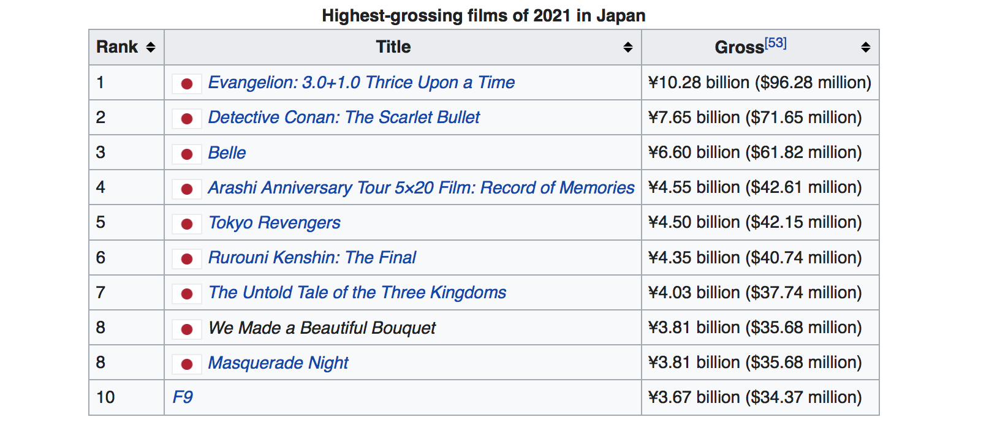Sort table by Gross column arrows
The image size is (989, 425).
[866, 47]
